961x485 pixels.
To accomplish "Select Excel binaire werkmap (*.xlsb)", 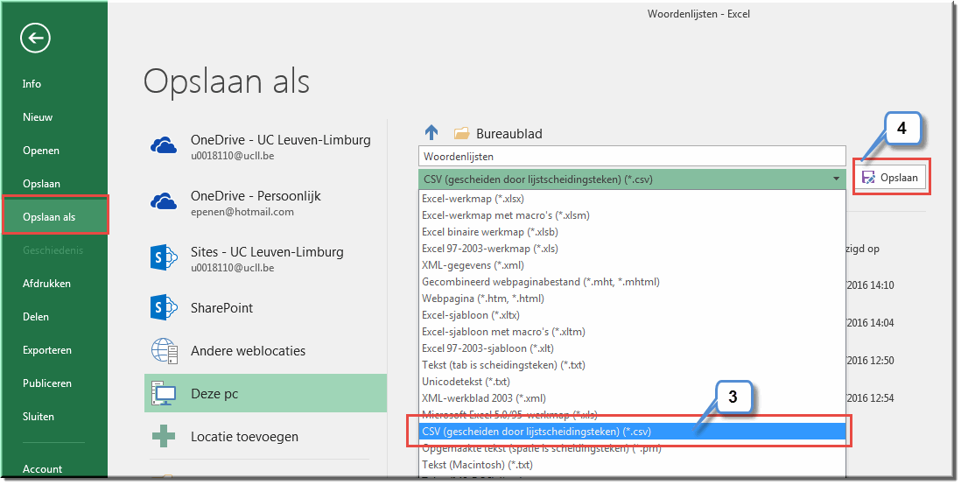I will 632,232.
